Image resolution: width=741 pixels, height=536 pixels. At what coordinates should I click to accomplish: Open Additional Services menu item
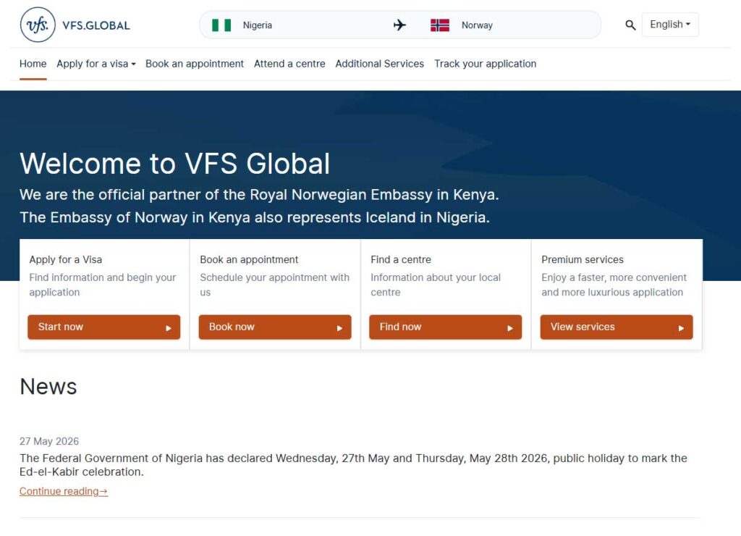tap(379, 64)
